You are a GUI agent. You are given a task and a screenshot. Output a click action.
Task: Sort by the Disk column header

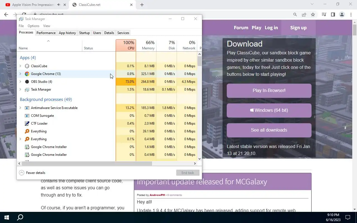[x=167, y=45]
